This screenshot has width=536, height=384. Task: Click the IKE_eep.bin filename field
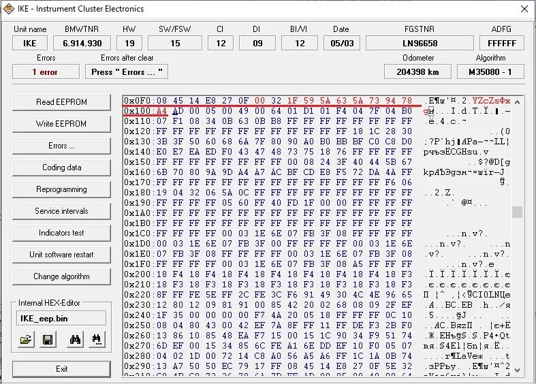pyautogui.click(x=61, y=319)
